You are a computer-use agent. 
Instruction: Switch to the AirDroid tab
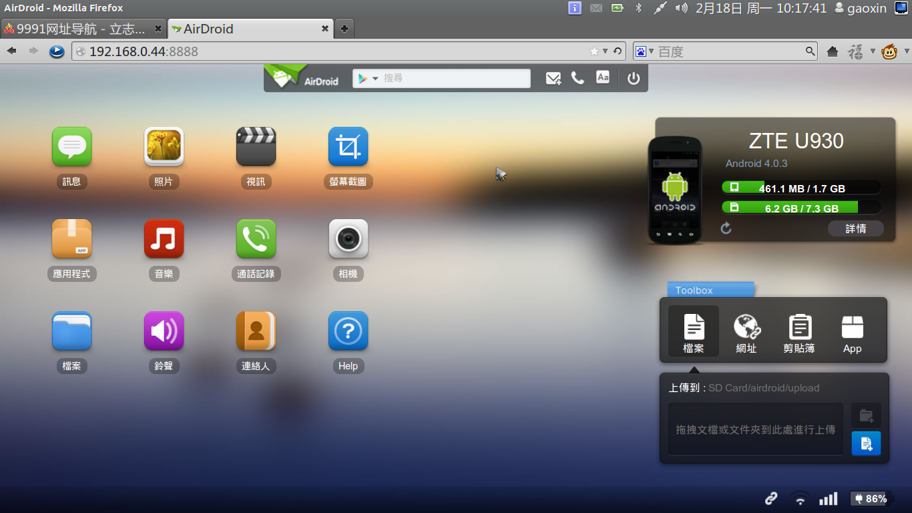tap(250, 29)
